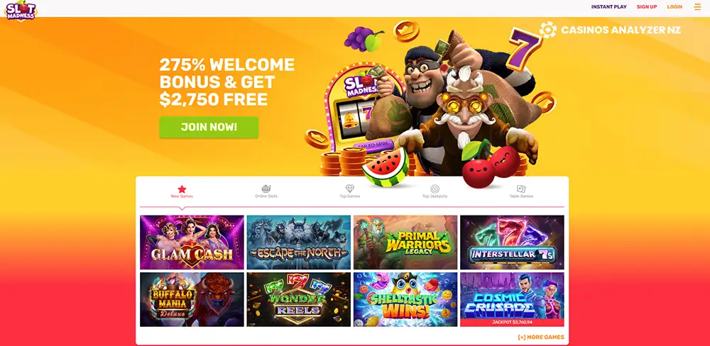Expand the More Games list
The height and width of the screenshot is (346, 710).
[x=541, y=337]
